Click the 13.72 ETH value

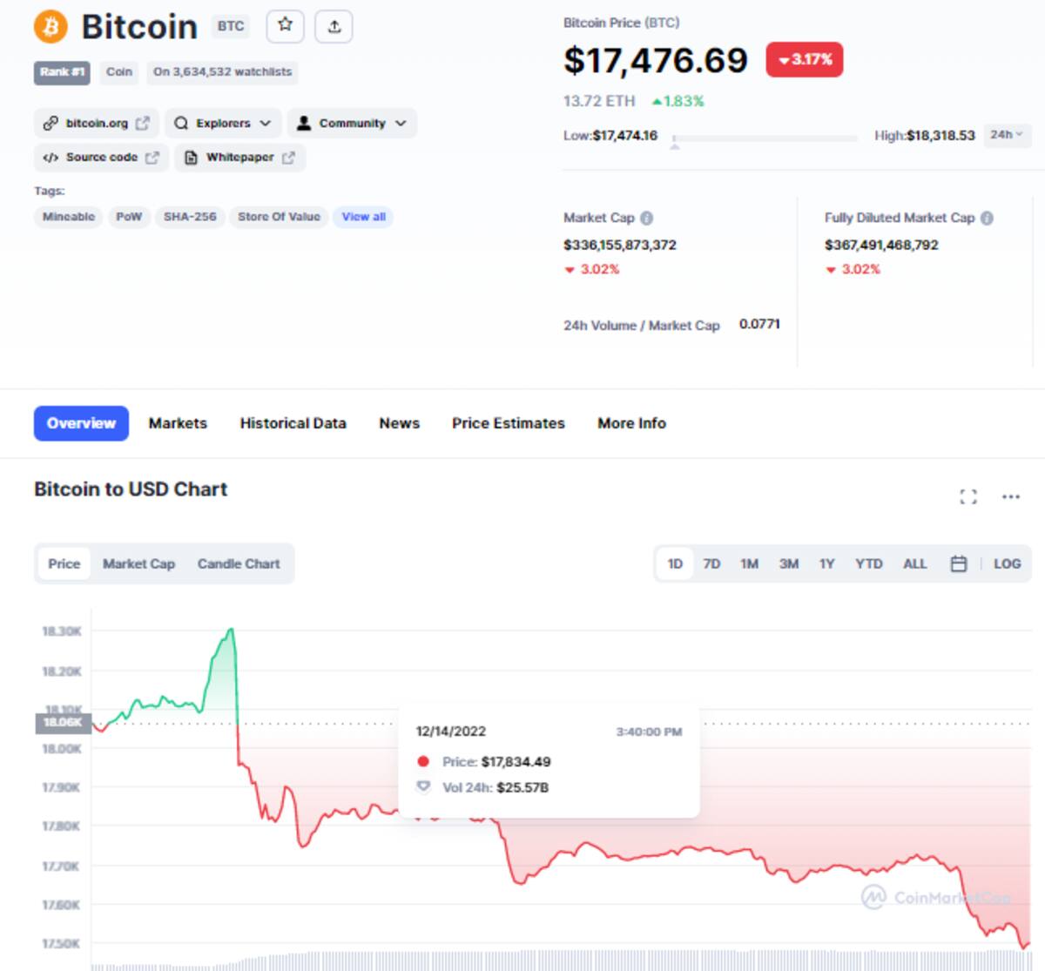click(599, 101)
